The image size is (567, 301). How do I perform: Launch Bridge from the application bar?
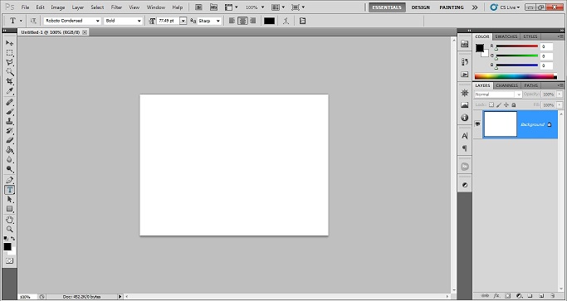pyautogui.click(x=198, y=7)
